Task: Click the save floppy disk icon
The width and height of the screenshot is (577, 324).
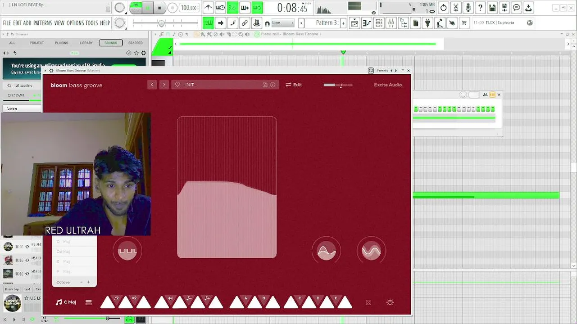Action: coord(492,8)
